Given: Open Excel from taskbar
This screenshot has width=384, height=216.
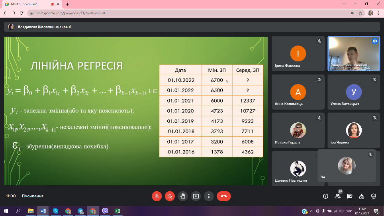Looking at the screenshot, I should [118, 211].
